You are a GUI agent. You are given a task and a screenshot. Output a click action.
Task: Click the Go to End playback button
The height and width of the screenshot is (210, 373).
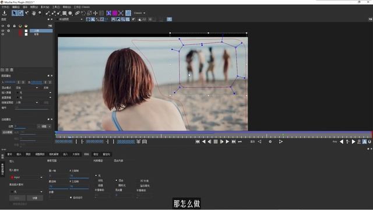[234, 142]
